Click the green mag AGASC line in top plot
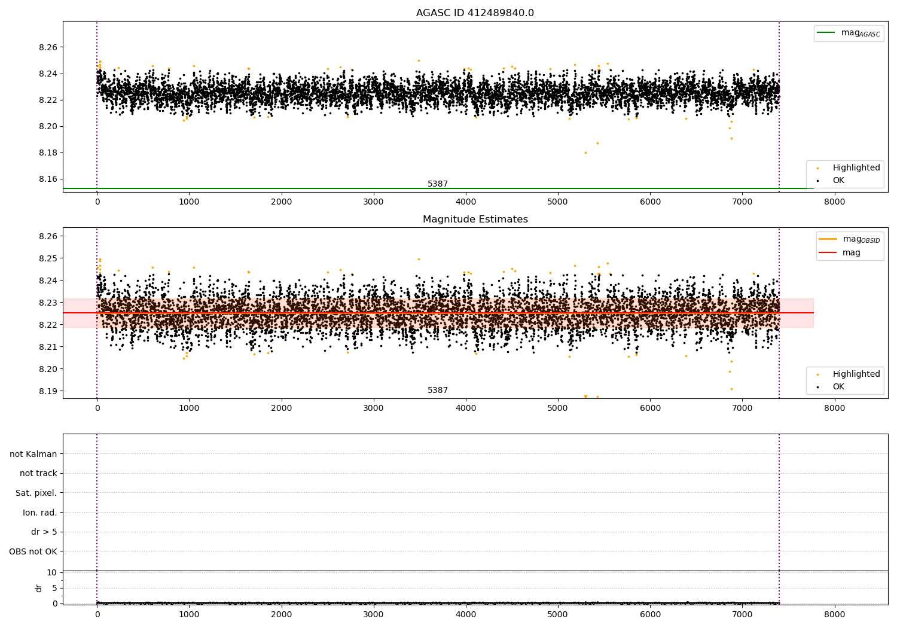 (438, 188)
